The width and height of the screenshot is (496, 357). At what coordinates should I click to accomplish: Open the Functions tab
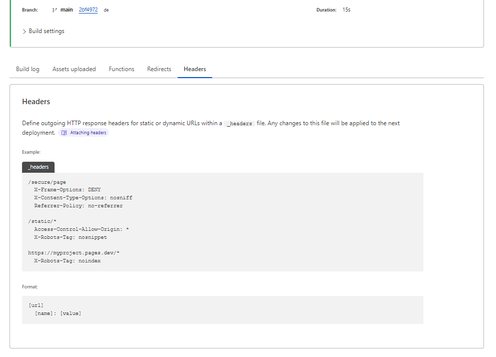click(x=121, y=69)
